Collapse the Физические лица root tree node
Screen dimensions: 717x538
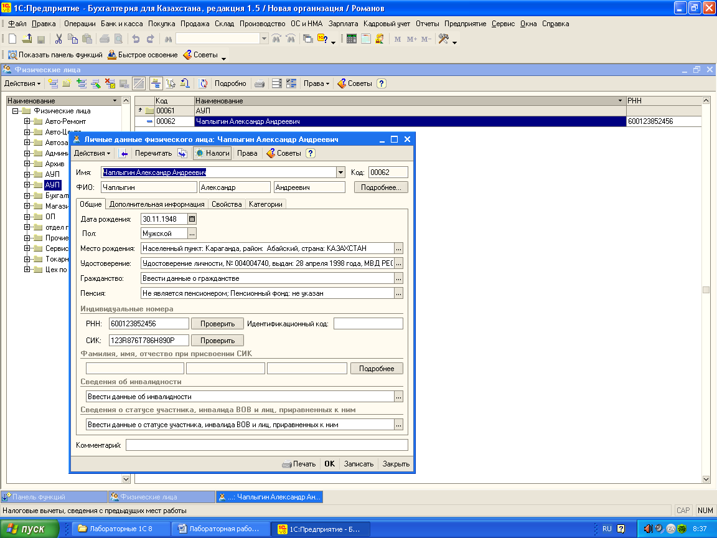[15, 111]
